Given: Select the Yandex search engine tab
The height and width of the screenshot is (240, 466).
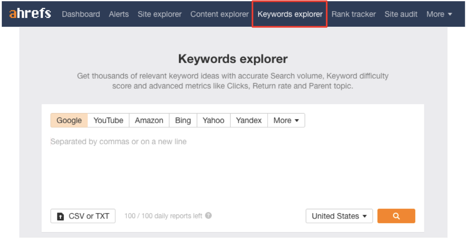Looking at the screenshot, I should pos(249,121).
